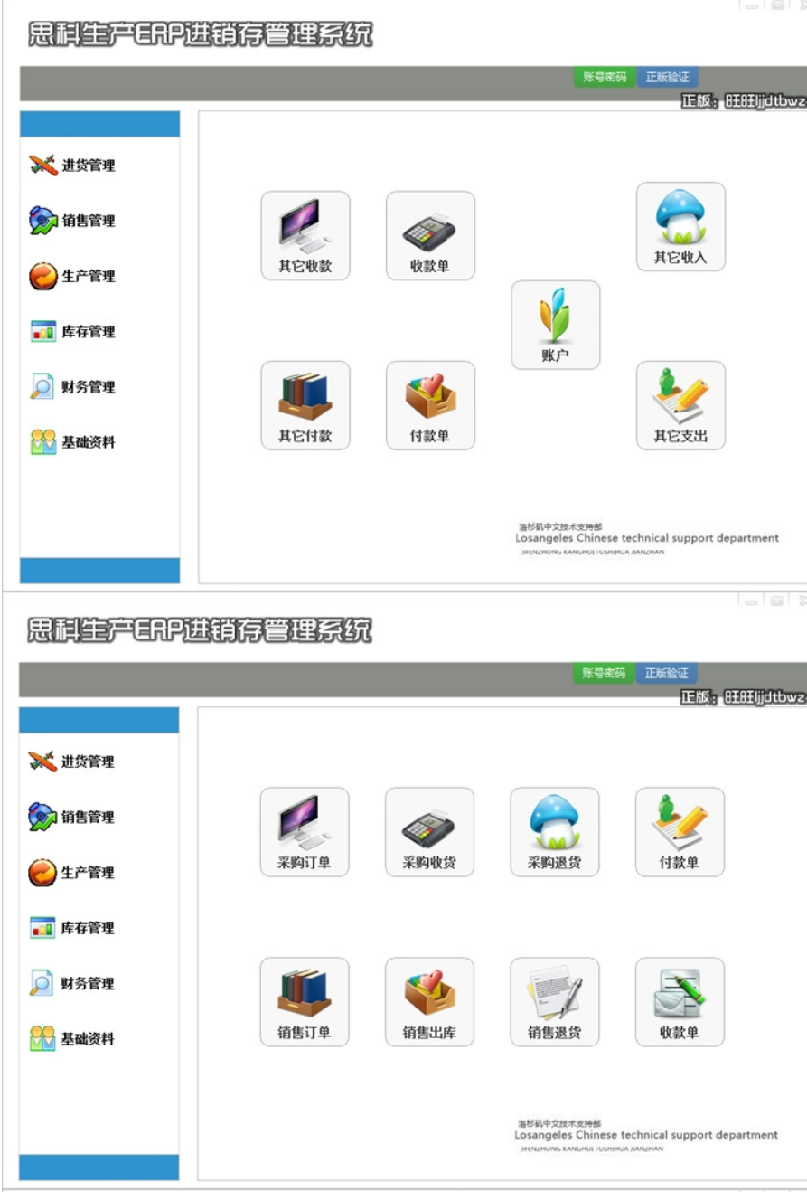The image size is (807, 1192).
Task: Click the 销售退货 document icon
Action: 554,1001
